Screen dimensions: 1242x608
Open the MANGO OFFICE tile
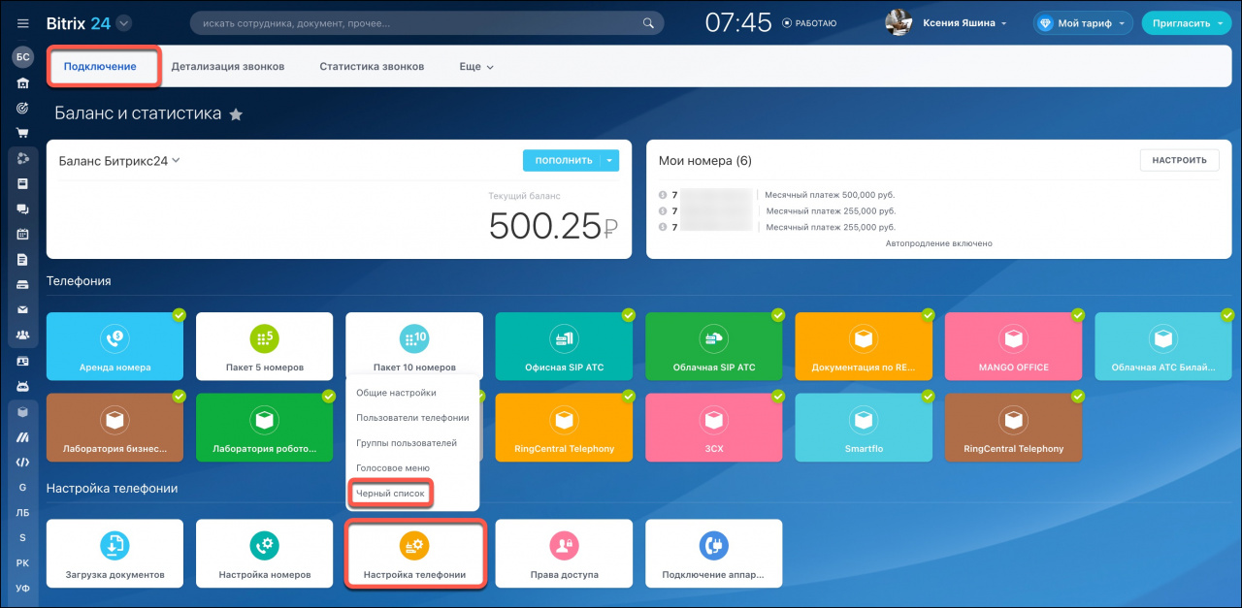tap(1013, 346)
